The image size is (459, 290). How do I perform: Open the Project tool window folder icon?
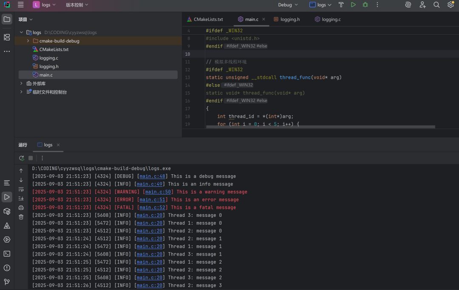pyautogui.click(x=7, y=20)
